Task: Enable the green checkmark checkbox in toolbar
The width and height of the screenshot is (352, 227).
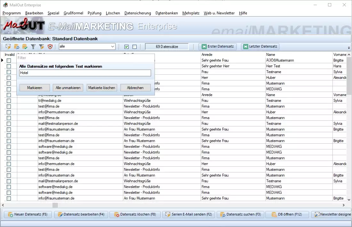Action: [126, 47]
